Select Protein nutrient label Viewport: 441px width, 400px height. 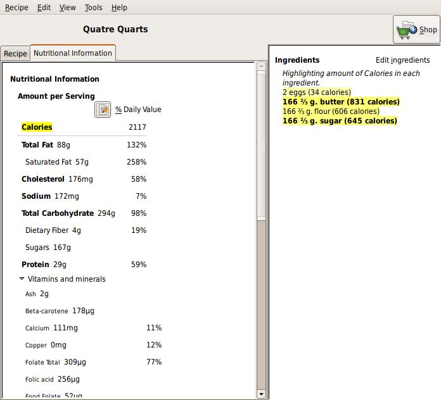click(35, 265)
